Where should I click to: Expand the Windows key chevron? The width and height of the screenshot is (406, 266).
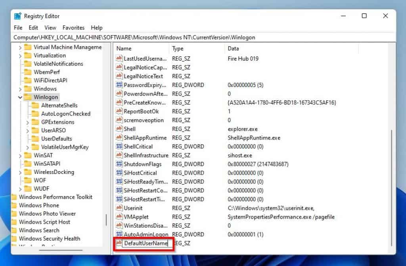click(20, 89)
